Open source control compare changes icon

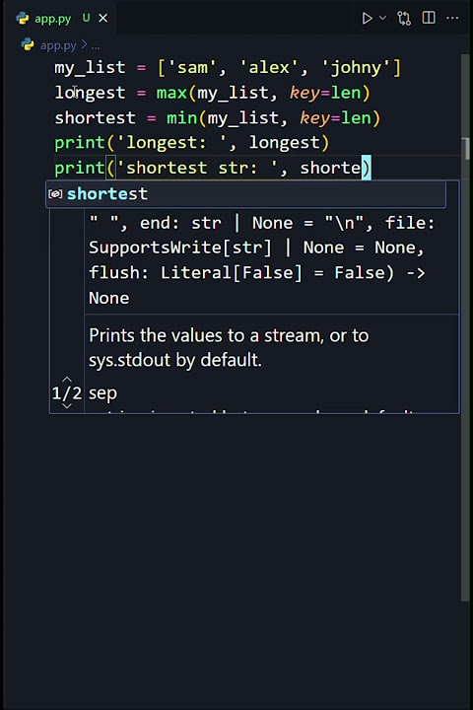click(404, 18)
